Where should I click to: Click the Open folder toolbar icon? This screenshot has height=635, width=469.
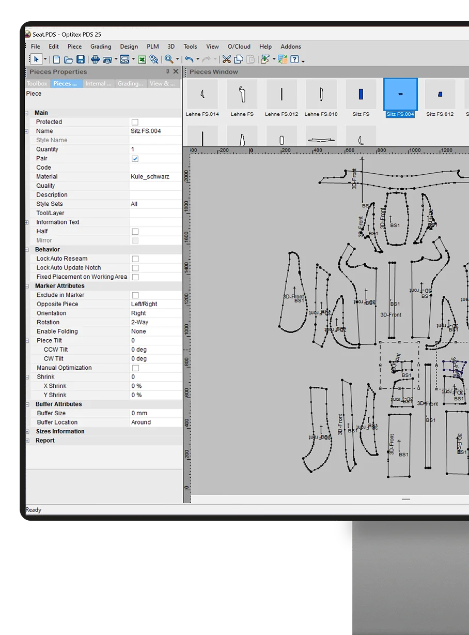pos(69,59)
